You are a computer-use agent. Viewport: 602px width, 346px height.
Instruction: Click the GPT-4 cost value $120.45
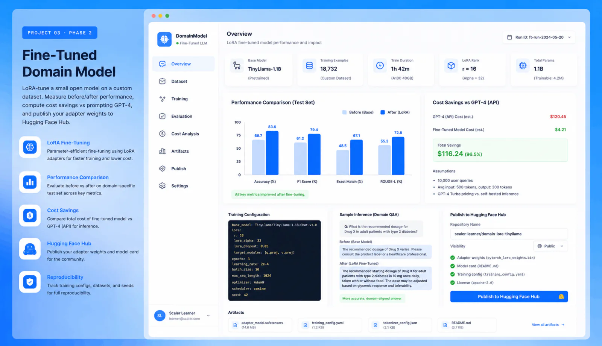pyautogui.click(x=558, y=117)
